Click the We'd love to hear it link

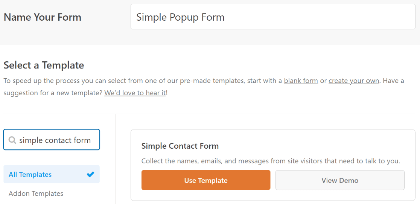point(135,93)
